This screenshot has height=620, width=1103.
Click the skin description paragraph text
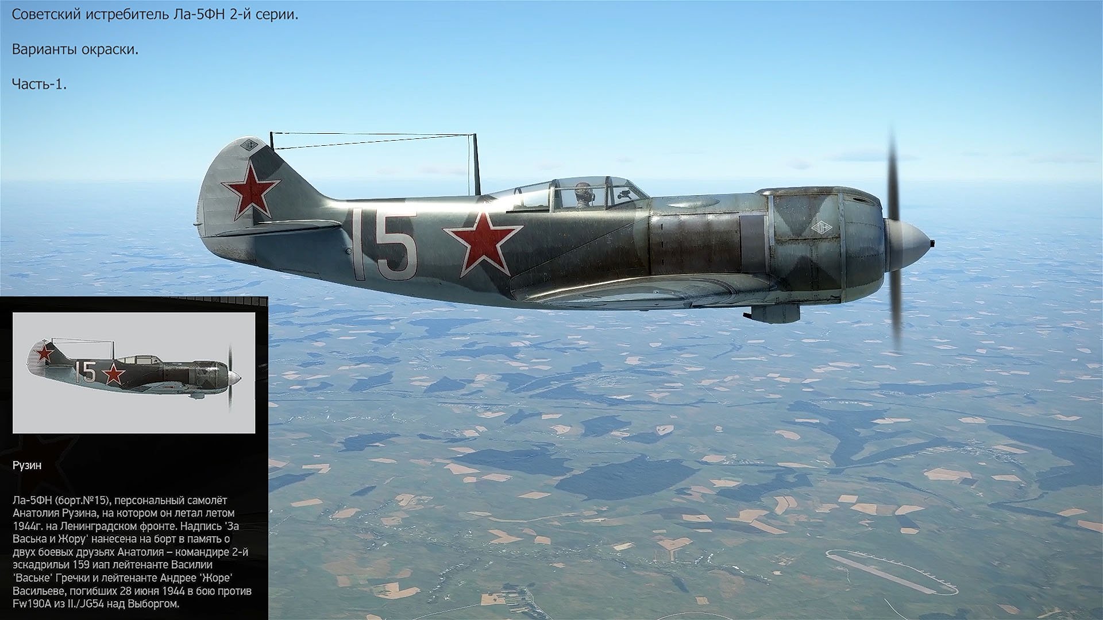(131, 552)
